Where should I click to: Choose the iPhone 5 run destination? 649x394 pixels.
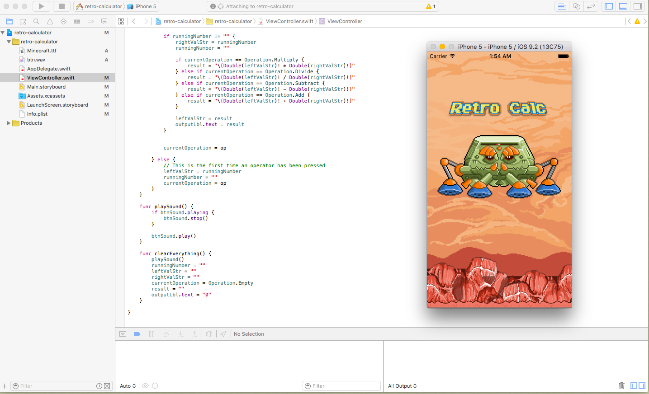pos(142,6)
